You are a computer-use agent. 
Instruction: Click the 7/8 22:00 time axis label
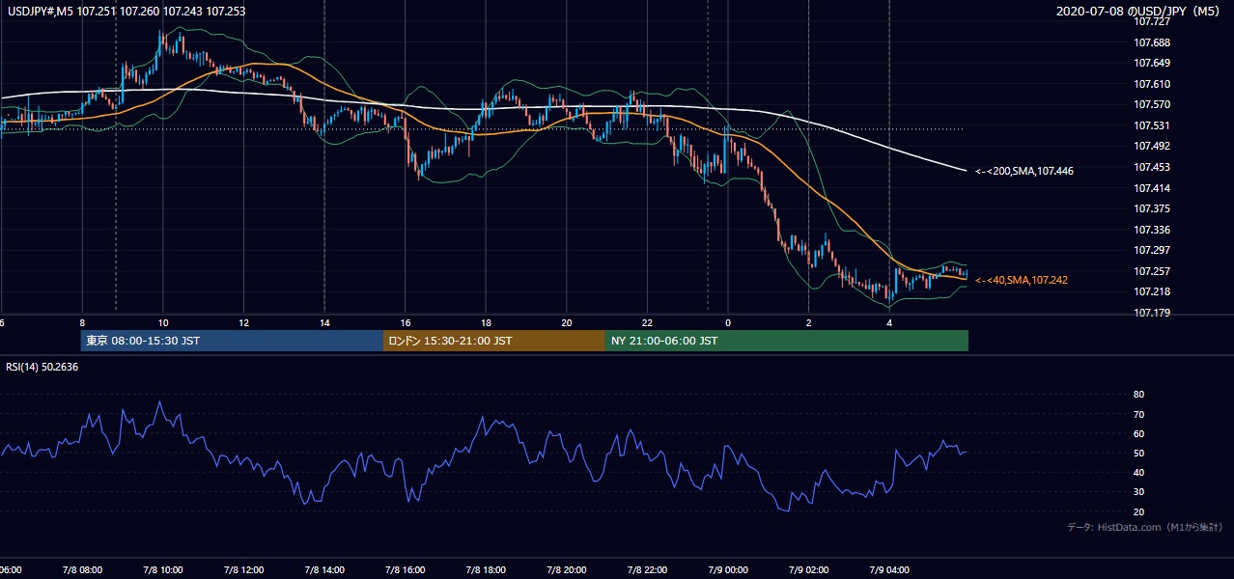tap(647, 569)
